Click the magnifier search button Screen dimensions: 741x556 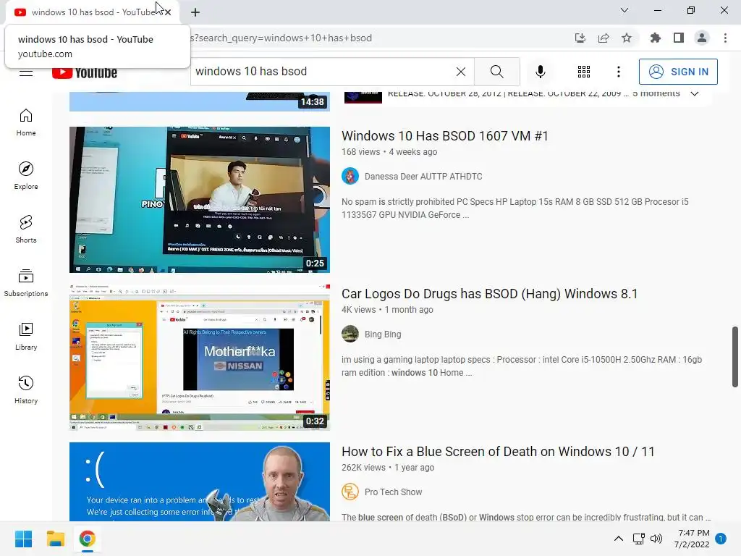tap(496, 72)
